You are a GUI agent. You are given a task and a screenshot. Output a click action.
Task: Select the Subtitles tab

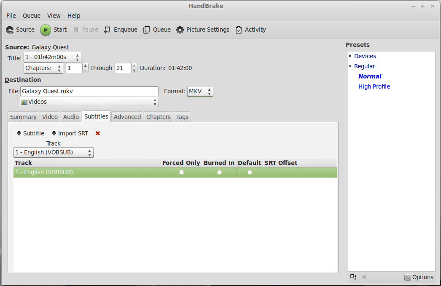(x=96, y=116)
